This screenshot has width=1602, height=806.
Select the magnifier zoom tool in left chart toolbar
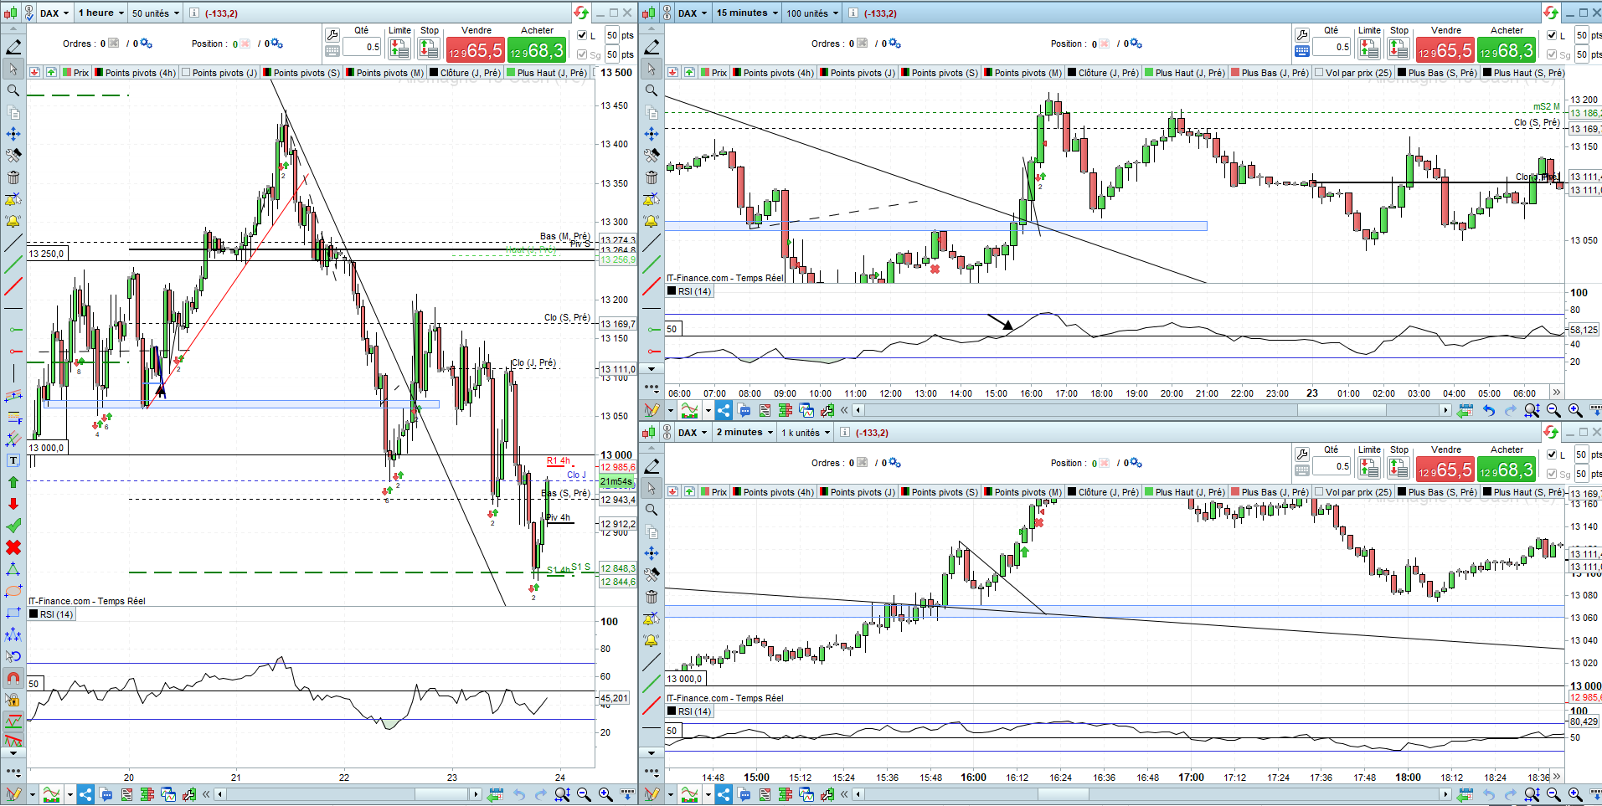tap(13, 90)
